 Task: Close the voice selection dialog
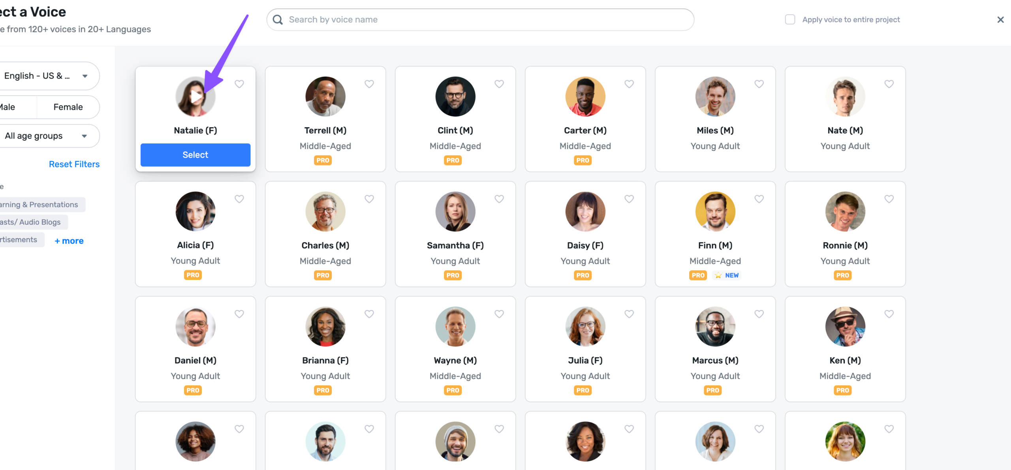[1000, 20]
